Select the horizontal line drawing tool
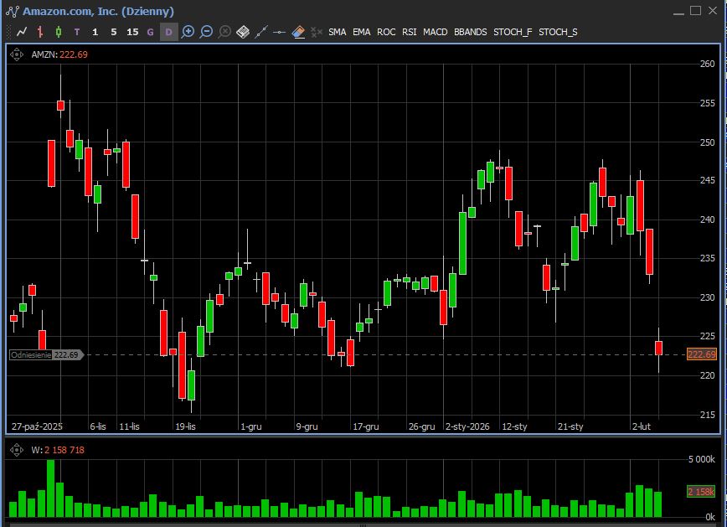 coord(280,32)
